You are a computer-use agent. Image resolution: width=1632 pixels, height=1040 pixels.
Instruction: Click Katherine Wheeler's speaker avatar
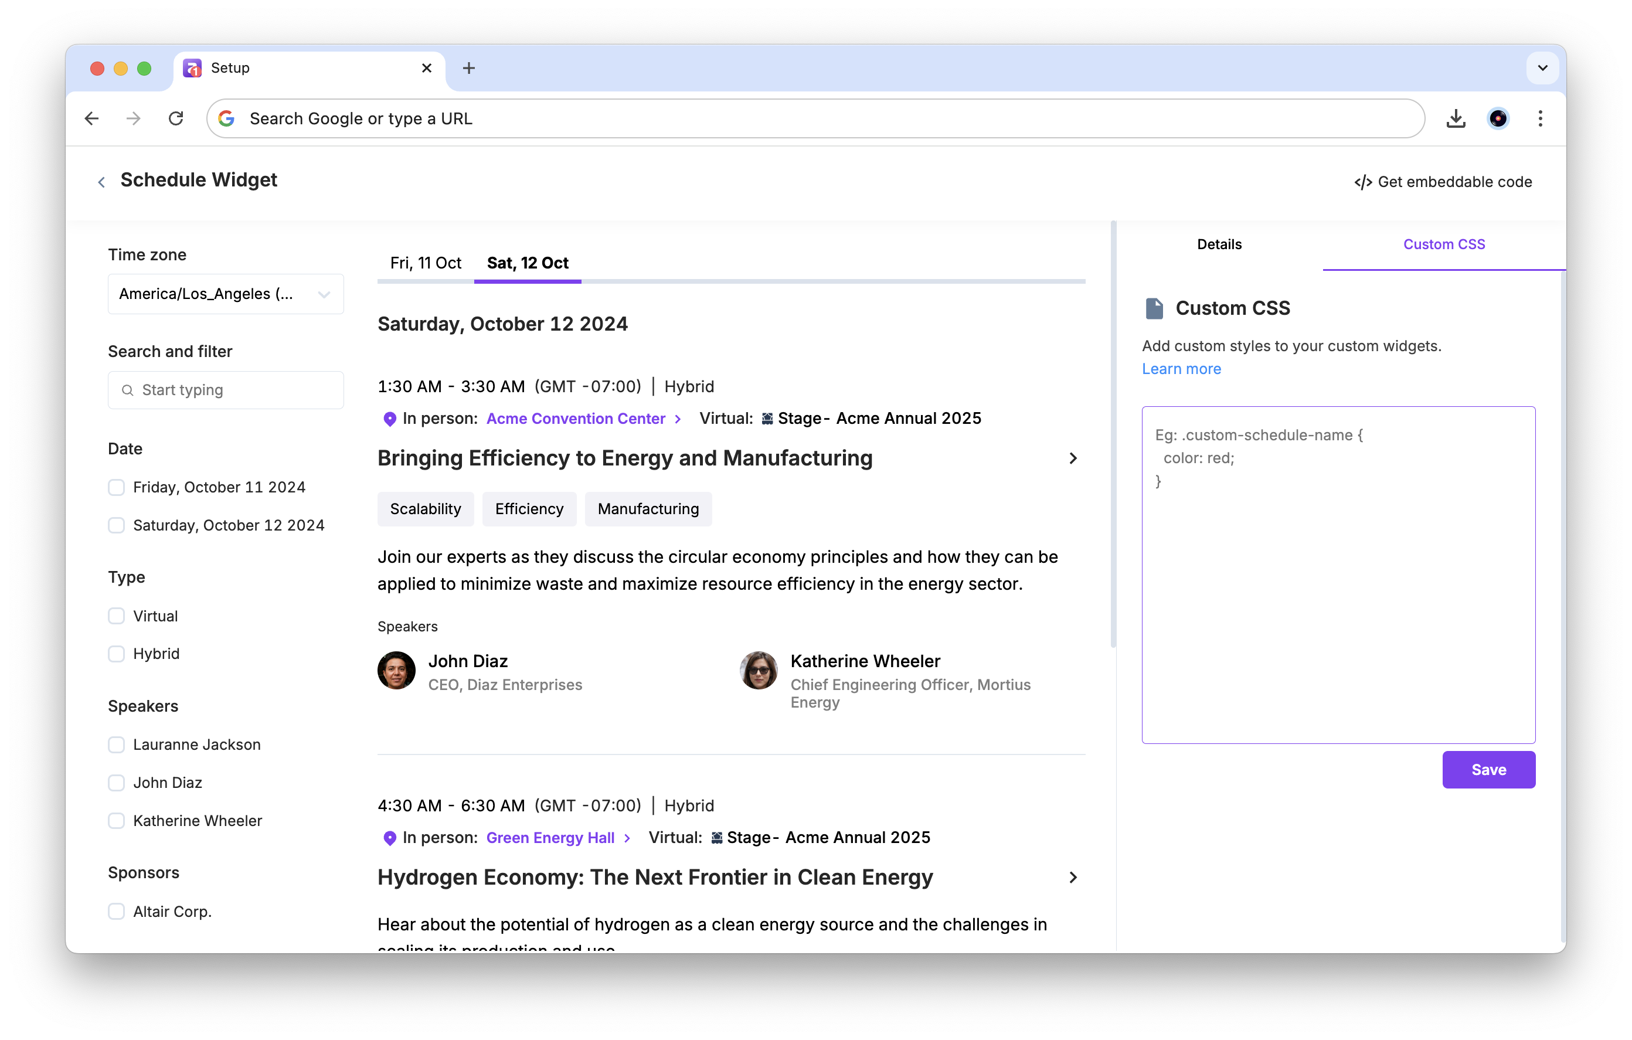coord(758,671)
